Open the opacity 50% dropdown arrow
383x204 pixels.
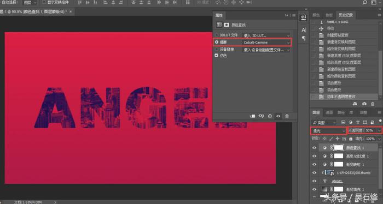coord(379,130)
